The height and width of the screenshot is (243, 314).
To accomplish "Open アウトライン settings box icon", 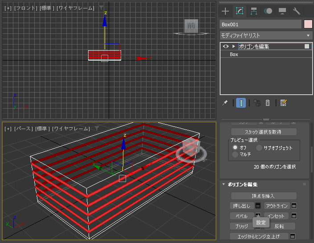I will click(294, 206).
